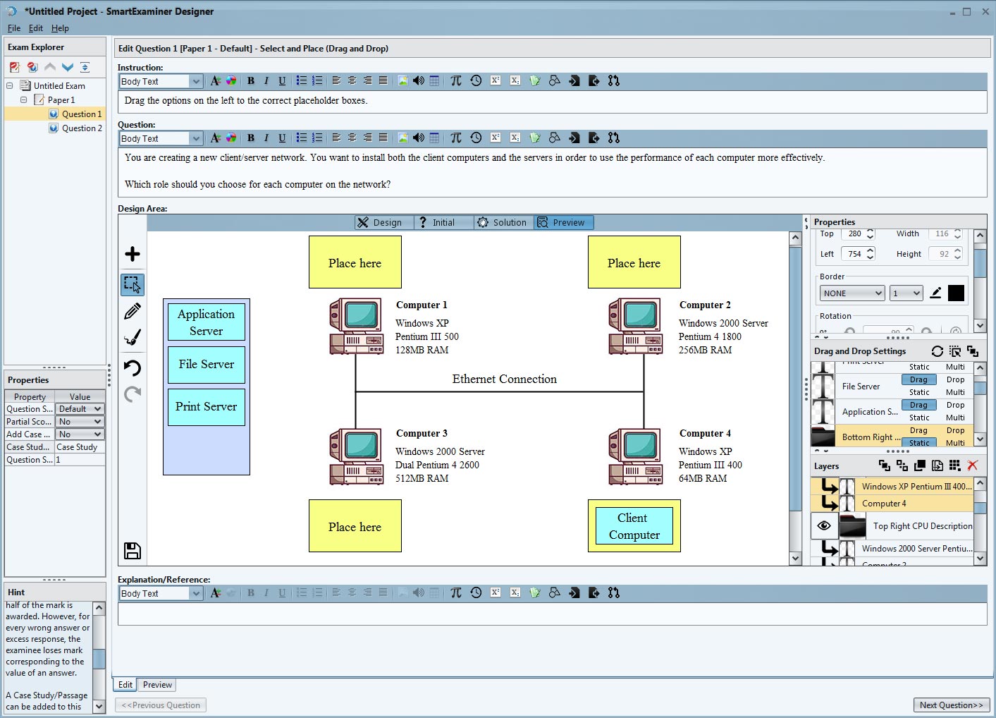Open Body Text style dropdown in Question

[196, 138]
